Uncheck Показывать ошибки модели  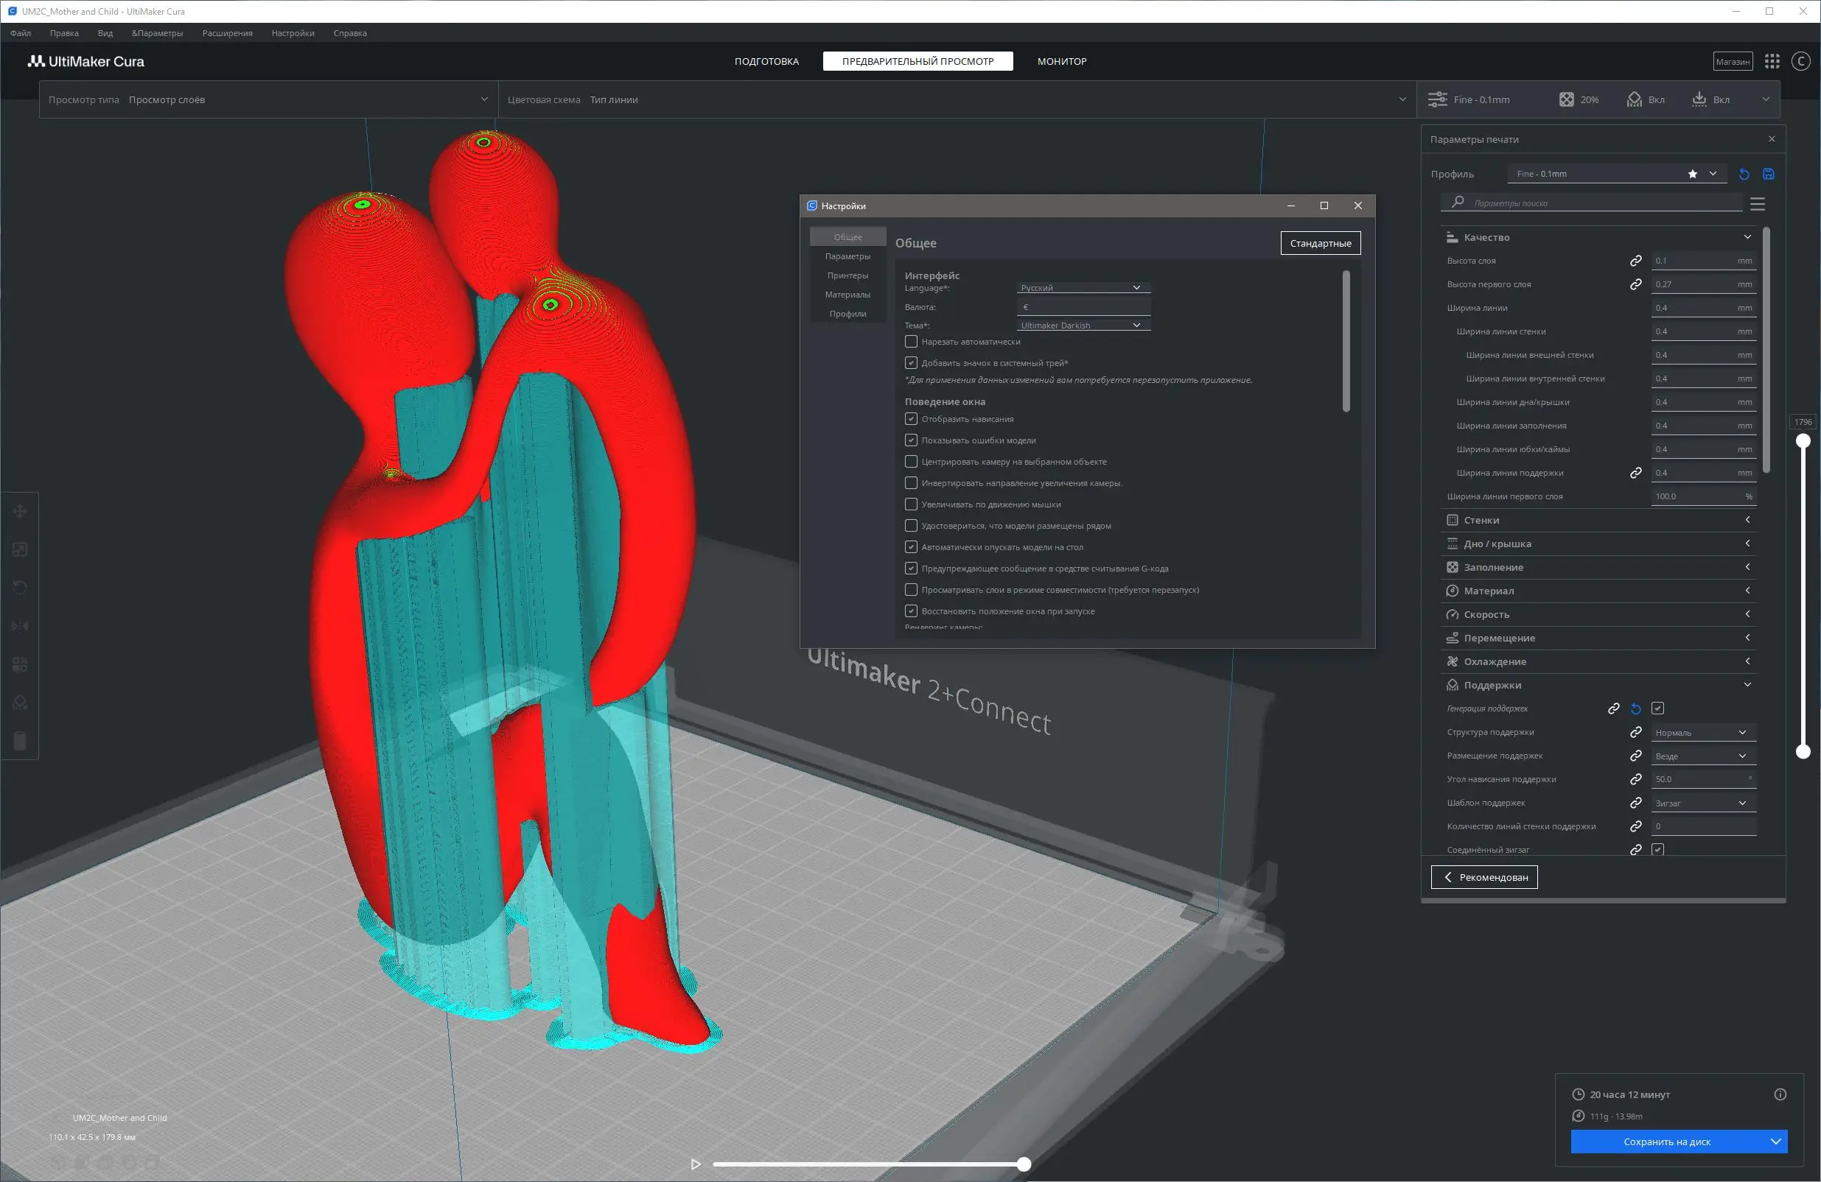(x=911, y=440)
